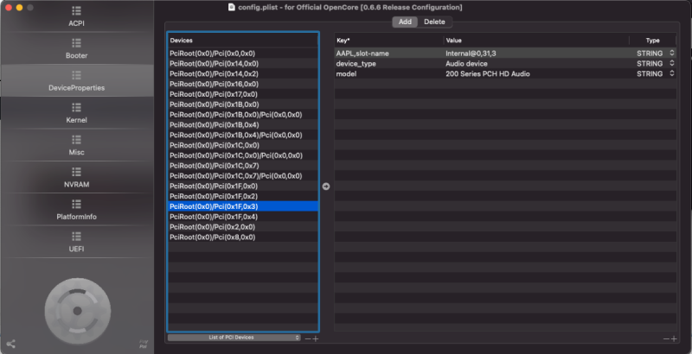Select device PciRoot(0x0)/Pci(0x14,0x2)
Viewport: 692px width, 354px height.
click(243, 73)
